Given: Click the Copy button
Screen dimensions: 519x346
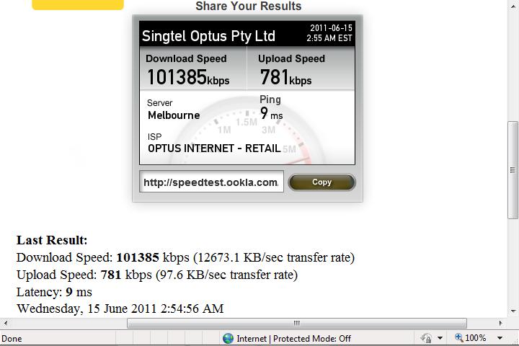Looking at the screenshot, I should click(321, 182).
